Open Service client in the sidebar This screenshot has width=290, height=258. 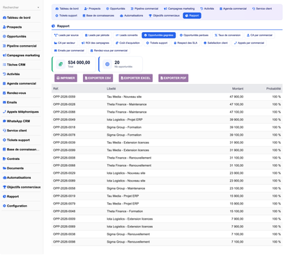coord(15,131)
